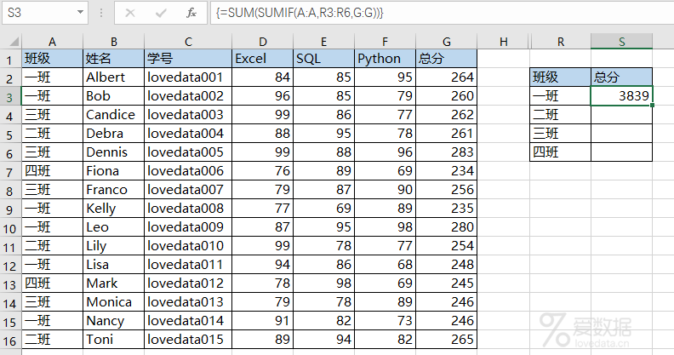
Task: Select total score cell 234
Action: [x=447, y=171]
